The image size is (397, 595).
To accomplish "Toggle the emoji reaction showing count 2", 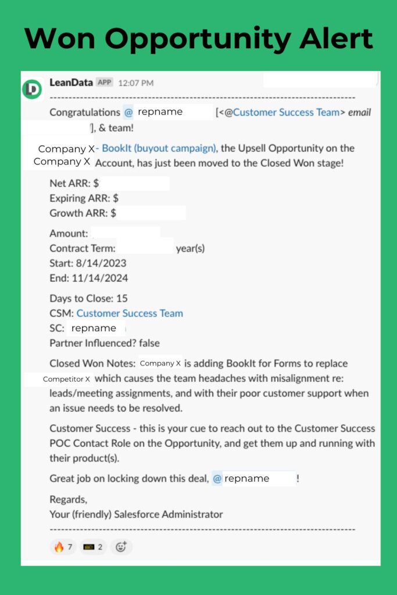I will pyautogui.click(x=92, y=546).
